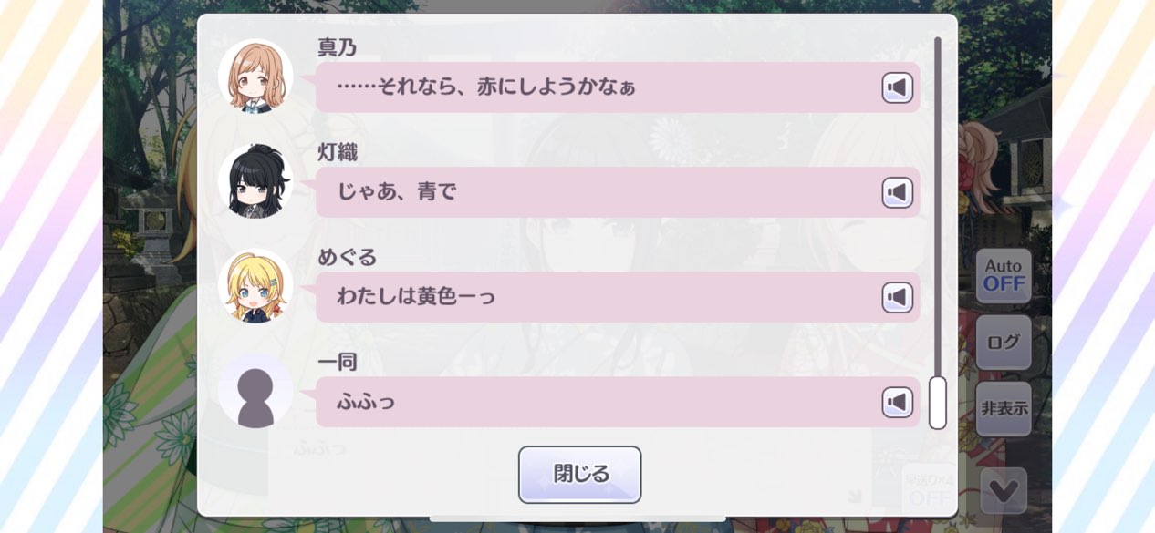
Task: Play voice for 一同's ふふっ line
Action: (x=898, y=402)
